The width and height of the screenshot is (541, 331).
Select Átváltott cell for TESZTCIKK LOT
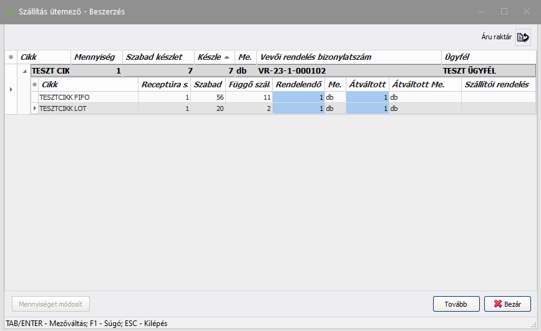tap(368, 108)
